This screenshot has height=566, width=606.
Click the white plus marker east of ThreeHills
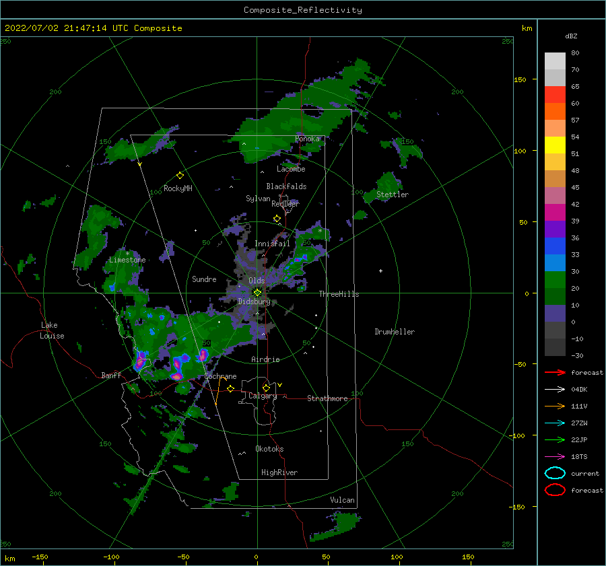(380, 271)
